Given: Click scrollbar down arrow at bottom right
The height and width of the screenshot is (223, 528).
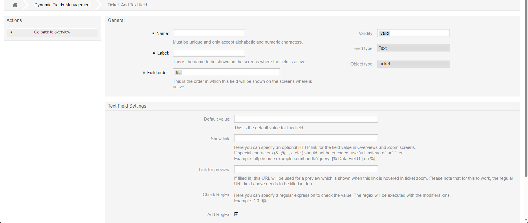Looking at the screenshot, I should click(x=526, y=220).
